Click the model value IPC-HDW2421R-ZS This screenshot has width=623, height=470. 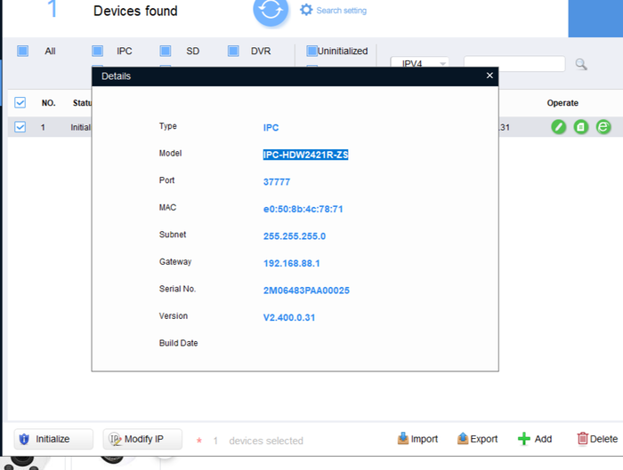[305, 155]
